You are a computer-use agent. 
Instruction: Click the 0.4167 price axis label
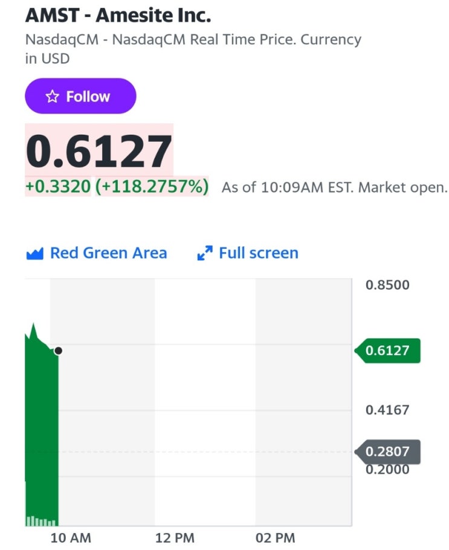click(387, 410)
